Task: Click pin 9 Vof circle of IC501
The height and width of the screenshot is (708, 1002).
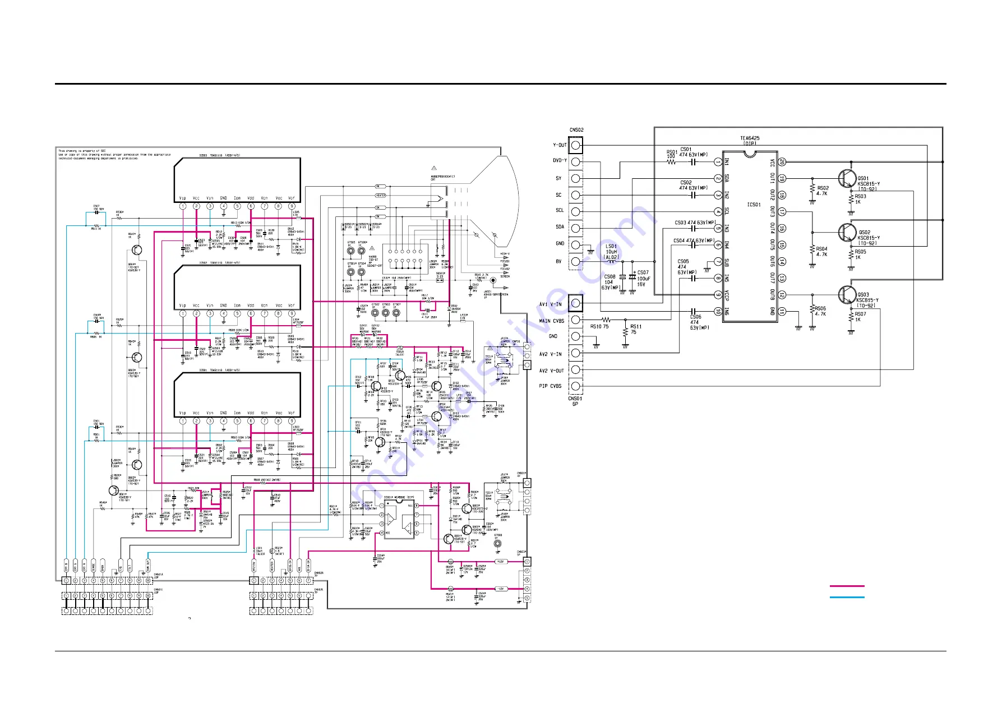Action: click(x=292, y=421)
